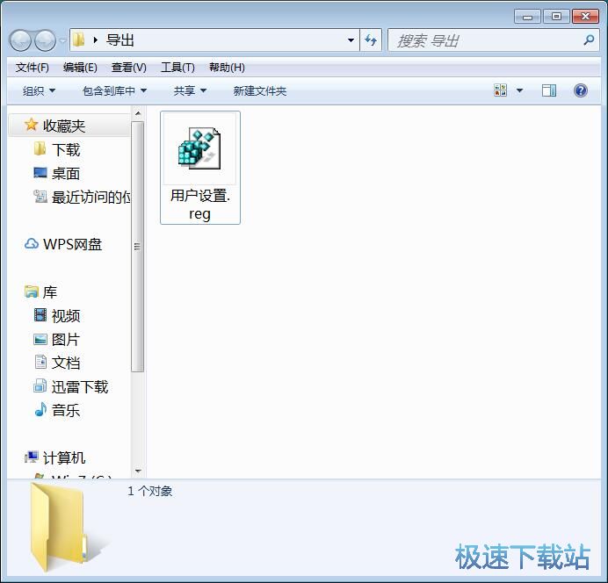Open the 包含到库中 dropdown
Image resolution: width=608 pixels, height=583 pixels.
coord(115,91)
